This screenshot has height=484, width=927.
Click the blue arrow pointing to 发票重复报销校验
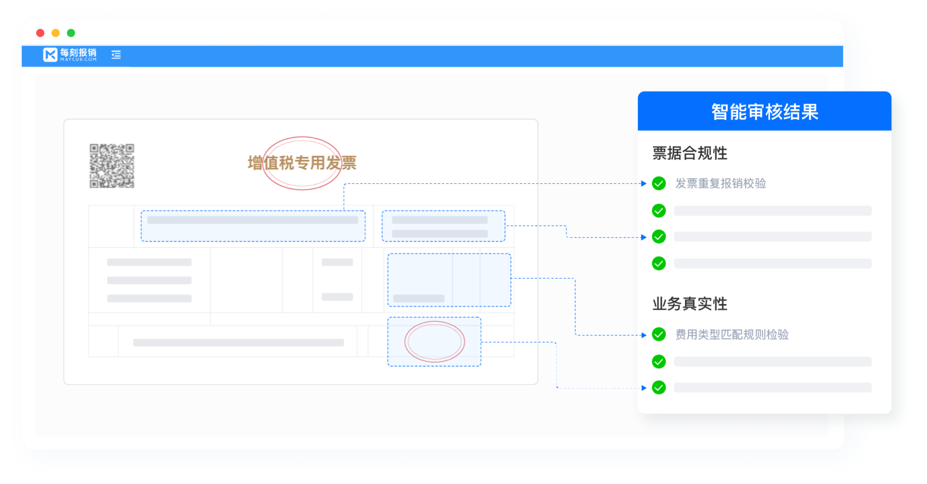(643, 183)
